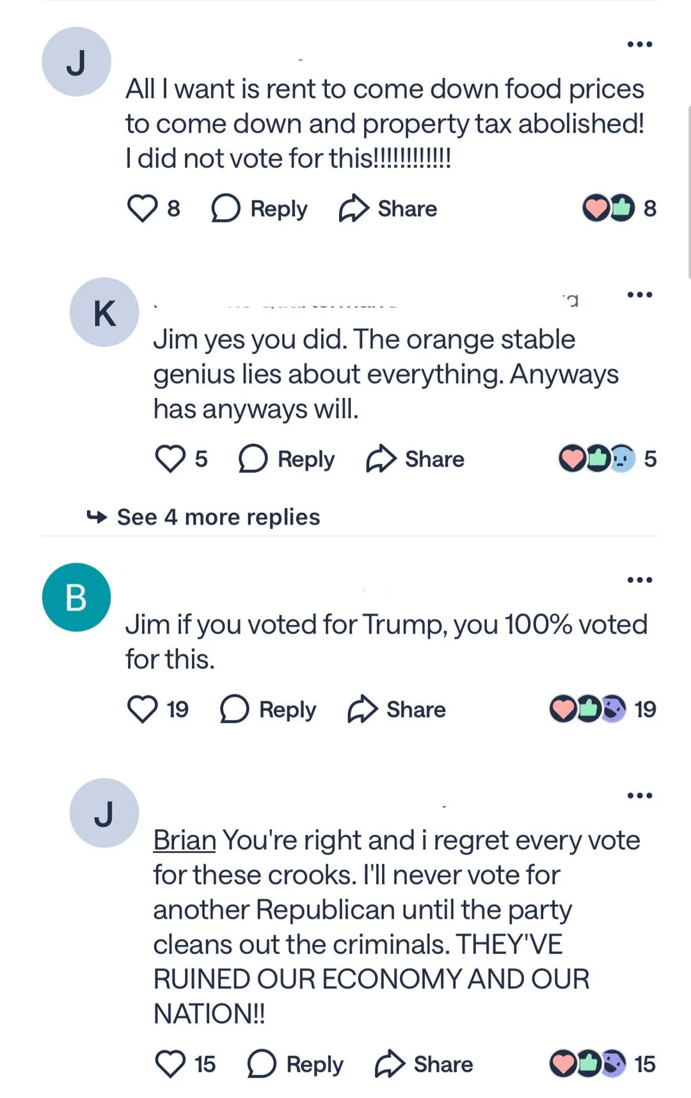Image resolution: width=691 pixels, height=1098 pixels.
Task: Like the 'orange stable genius' reply
Action: click(x=170, y=459)
